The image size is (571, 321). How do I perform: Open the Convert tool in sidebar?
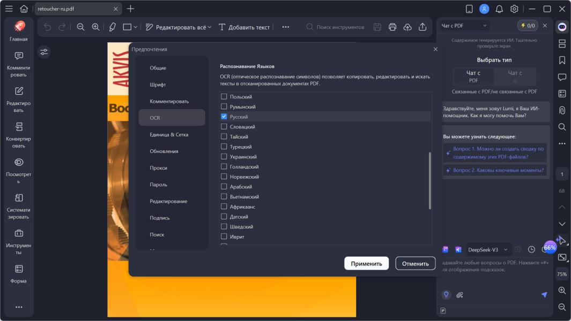(19, 134)
